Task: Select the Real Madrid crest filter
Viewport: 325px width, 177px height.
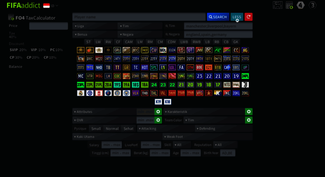Action: (x=81, y=93)
